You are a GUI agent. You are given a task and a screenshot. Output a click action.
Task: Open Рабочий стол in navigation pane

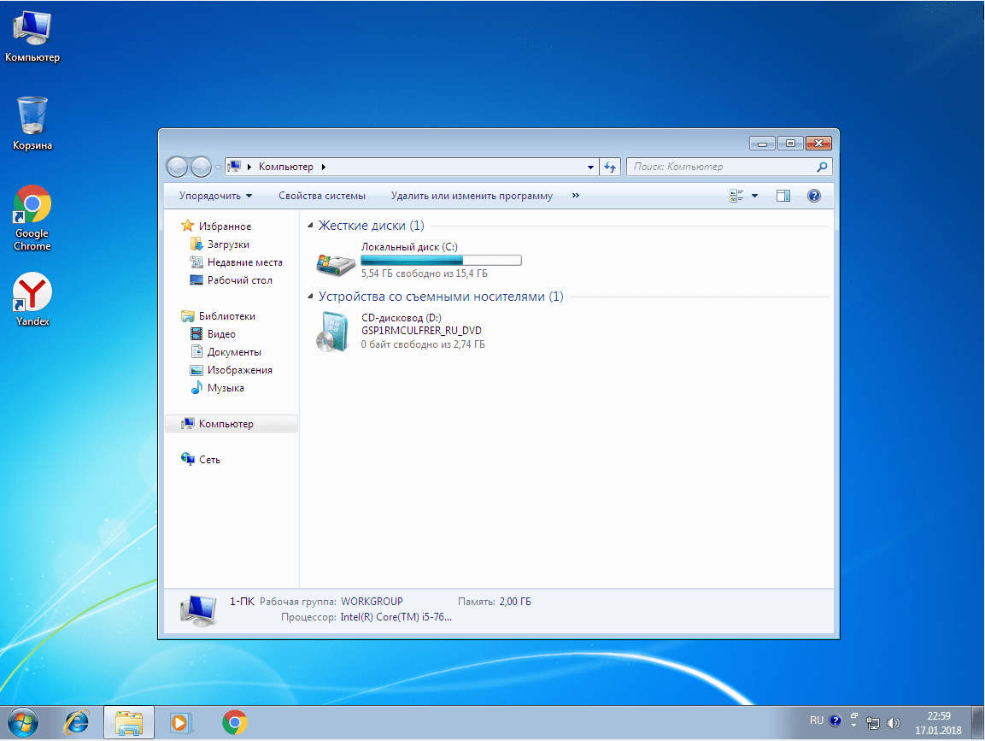[x=231, y=280]
